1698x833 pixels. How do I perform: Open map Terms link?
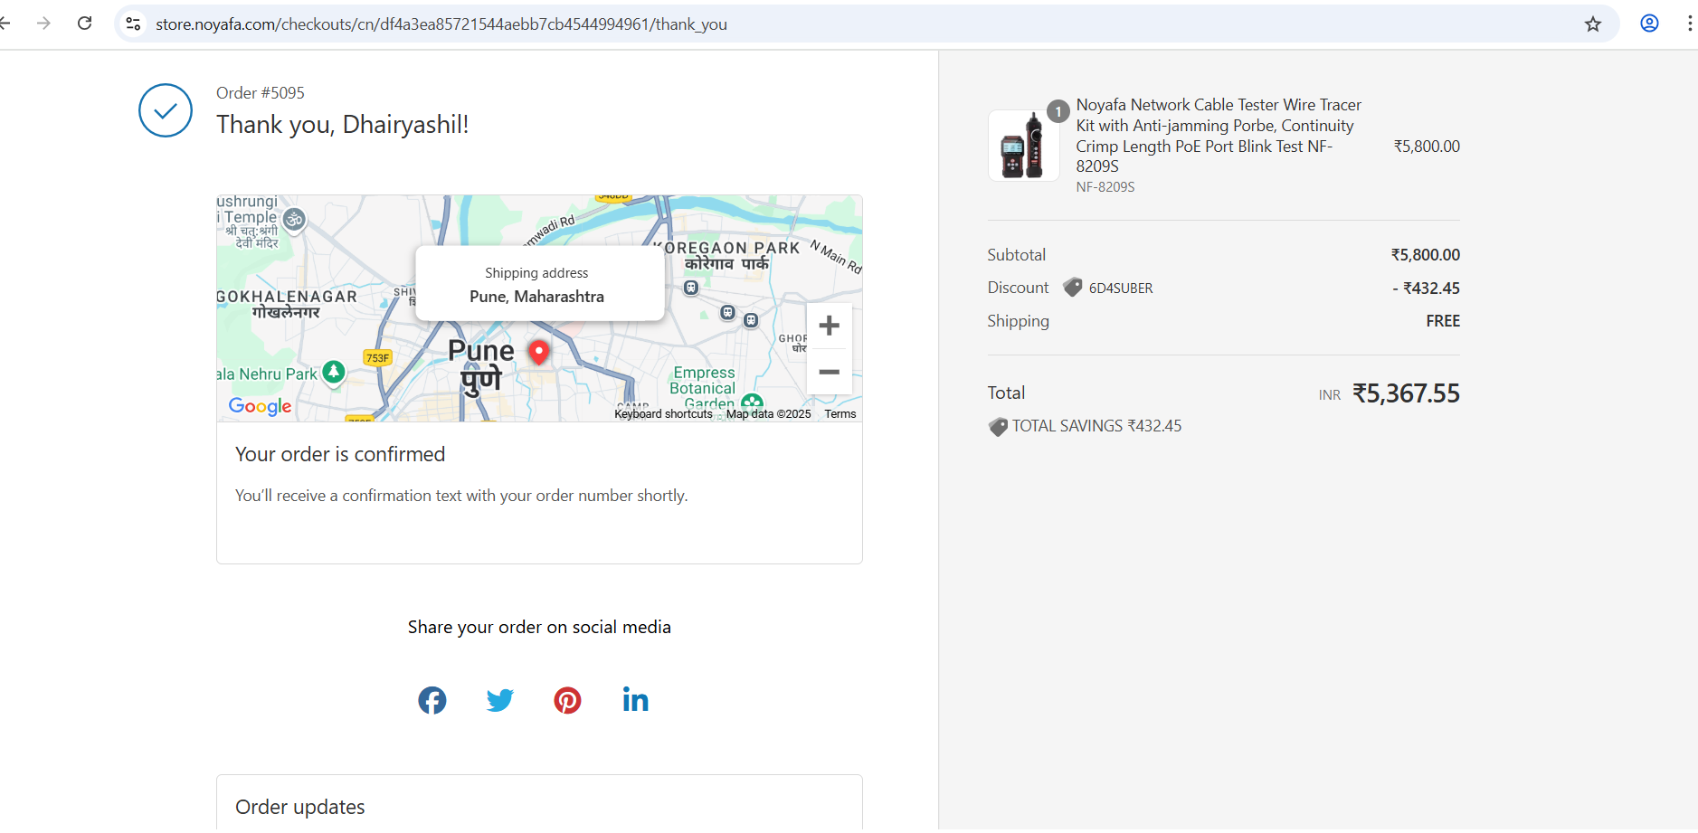[840, 414]
